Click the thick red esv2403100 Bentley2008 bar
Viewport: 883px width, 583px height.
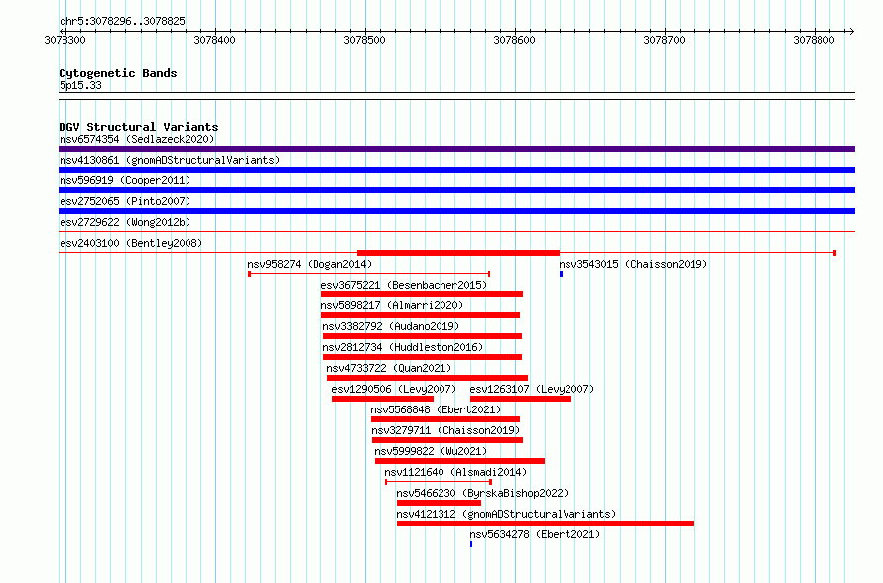tap(457, 253)
